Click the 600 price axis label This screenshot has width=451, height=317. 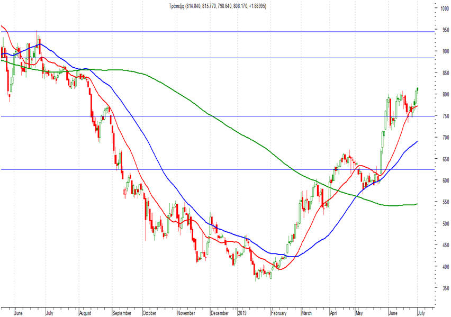pyautogui.click(x=445, y=180)
